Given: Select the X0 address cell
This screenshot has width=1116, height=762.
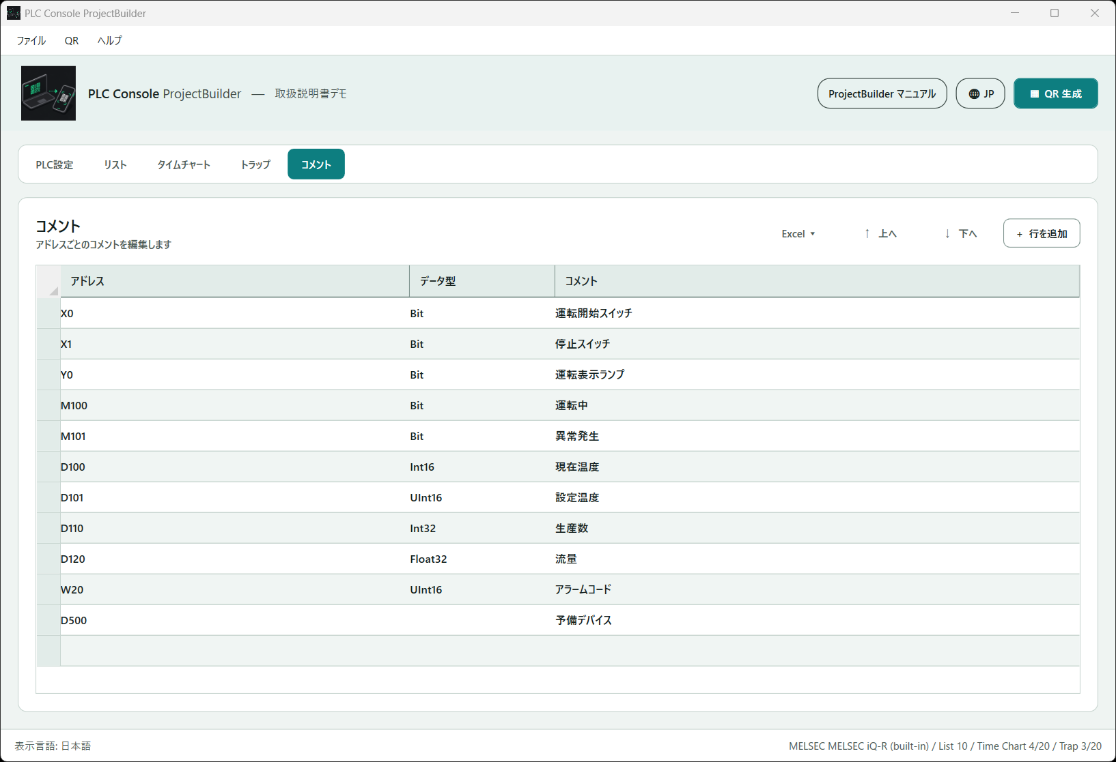Looking at the screenshot, I should click(x=235, y=313).
